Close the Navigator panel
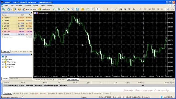 32,54
